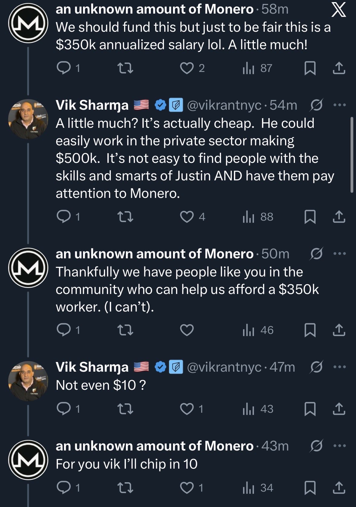Like Vik's "It's actually cheap" reply

point(187,217)
